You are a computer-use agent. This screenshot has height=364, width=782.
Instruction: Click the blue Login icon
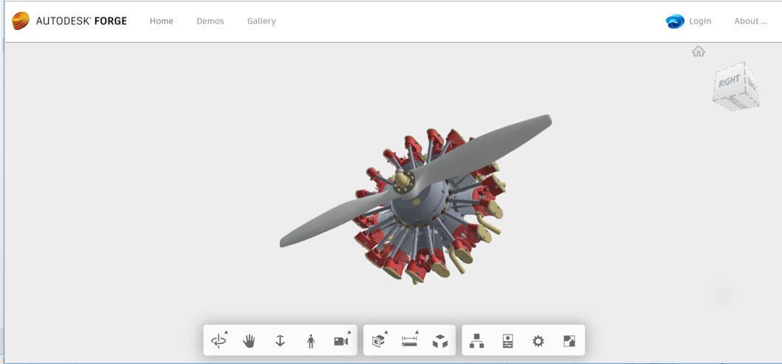click(x=675, y=21)
